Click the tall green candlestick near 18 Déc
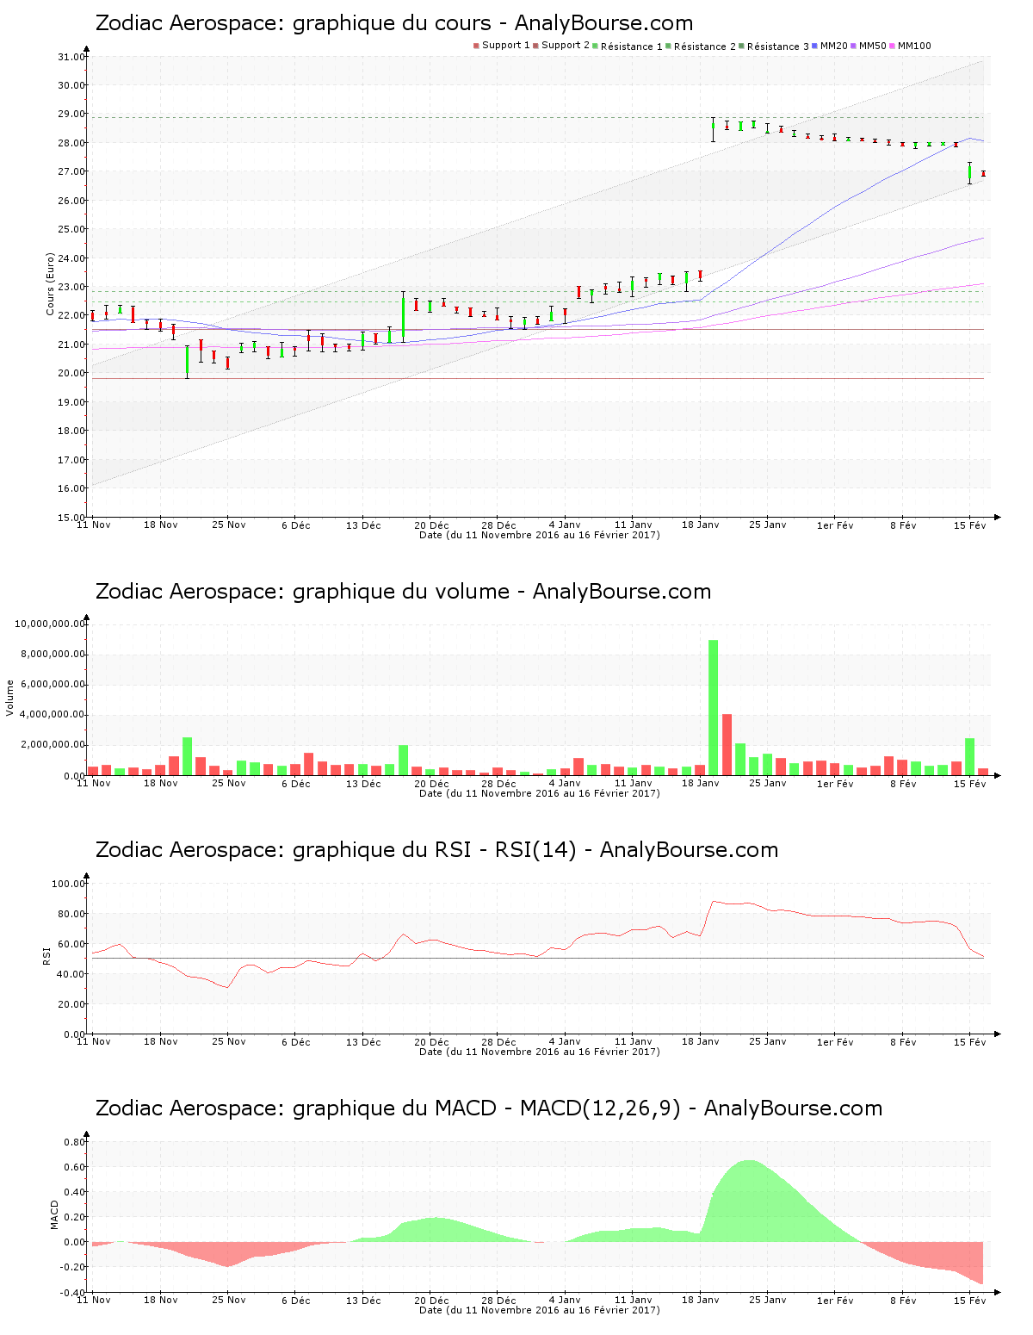Screen dimensions: 1033x1335 [403, 317]
